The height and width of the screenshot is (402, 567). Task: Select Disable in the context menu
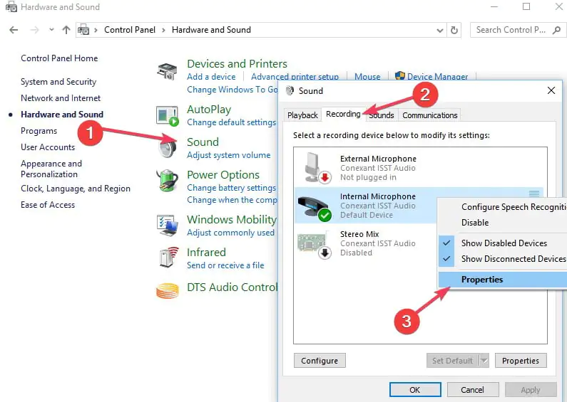475,223
